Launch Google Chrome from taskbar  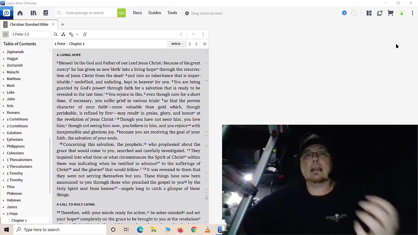pyautogui.click(x=194, y=230)
